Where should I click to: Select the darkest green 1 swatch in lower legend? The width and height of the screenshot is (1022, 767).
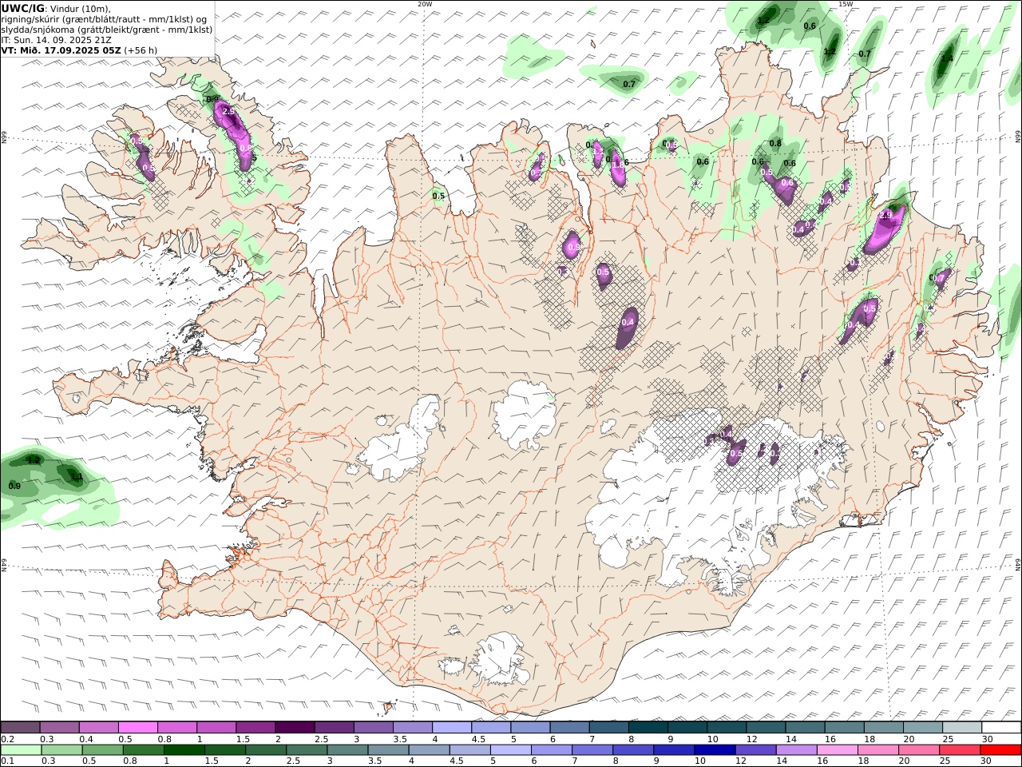click(184, 750)
